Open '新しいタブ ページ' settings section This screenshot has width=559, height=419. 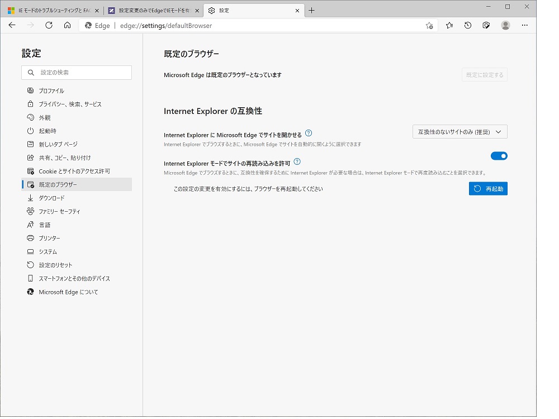(x=76, y=144)
